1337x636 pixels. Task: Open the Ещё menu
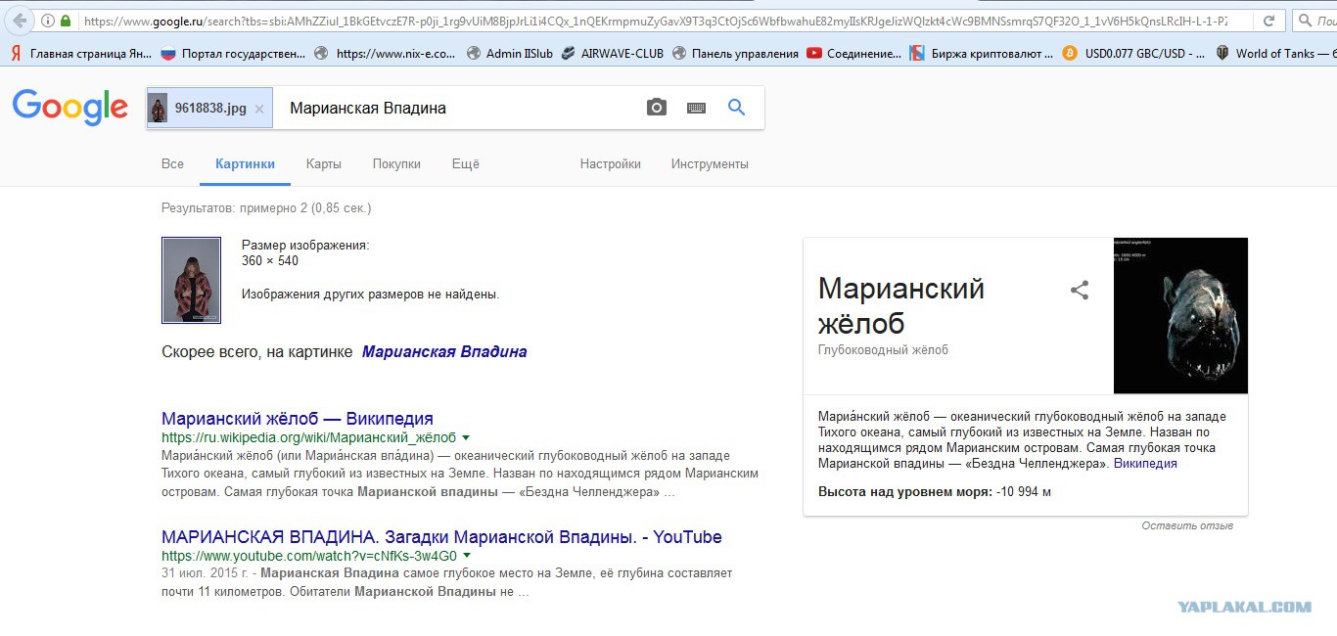point(466,164)
